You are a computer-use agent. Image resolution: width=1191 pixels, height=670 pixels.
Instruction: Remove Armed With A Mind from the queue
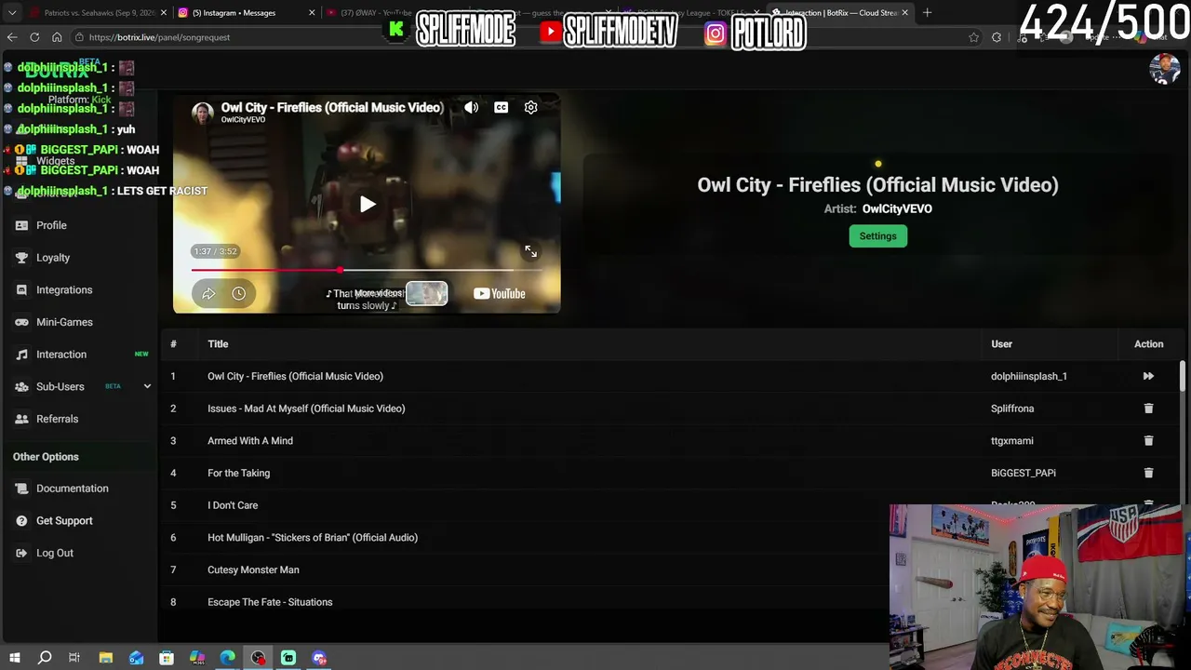coord(1148,441)
